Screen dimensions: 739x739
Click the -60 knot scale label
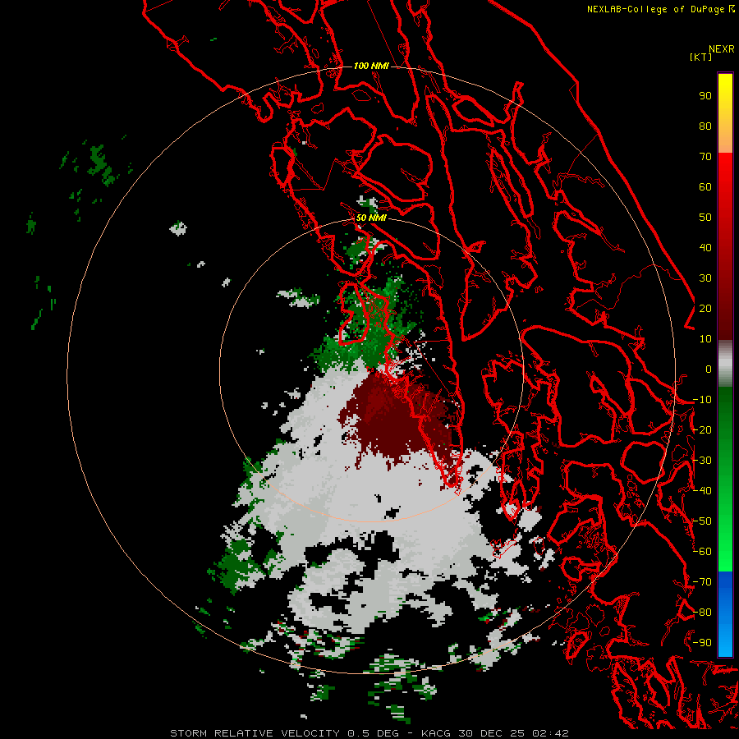[702, 552]
